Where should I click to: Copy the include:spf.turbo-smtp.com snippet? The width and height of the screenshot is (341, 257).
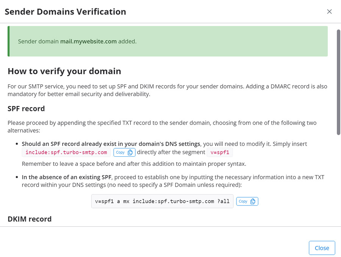pyautogui.click(x=124, y=152)
